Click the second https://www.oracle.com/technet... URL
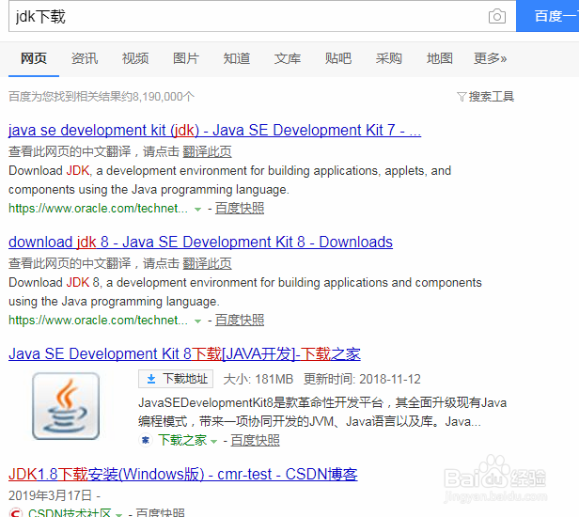579x517 pixels. point(98,321)
